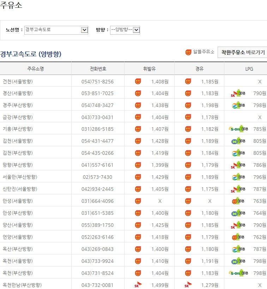Image resolution: width=267 pixels, height=289 pixels.
Task: Click the gasoline brand icon for 금강(부산방향)
Action: tap(138, 117)
